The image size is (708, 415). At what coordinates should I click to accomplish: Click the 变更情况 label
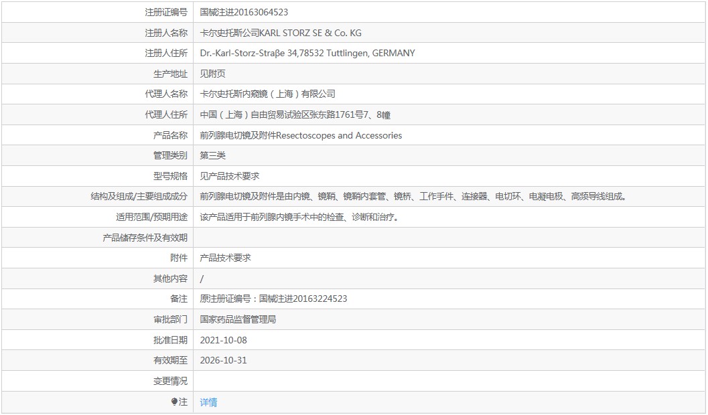click(170, 381)
